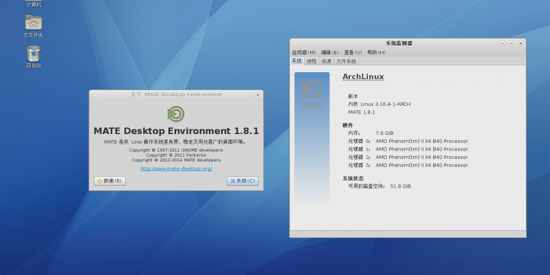Click 处理器 2 AMD Phenom row

(x=408, y=157)
